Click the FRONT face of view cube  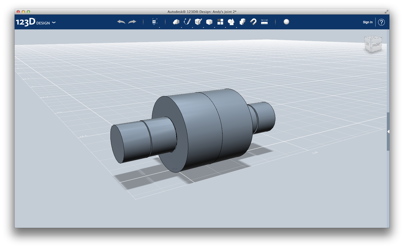(376, 45)
